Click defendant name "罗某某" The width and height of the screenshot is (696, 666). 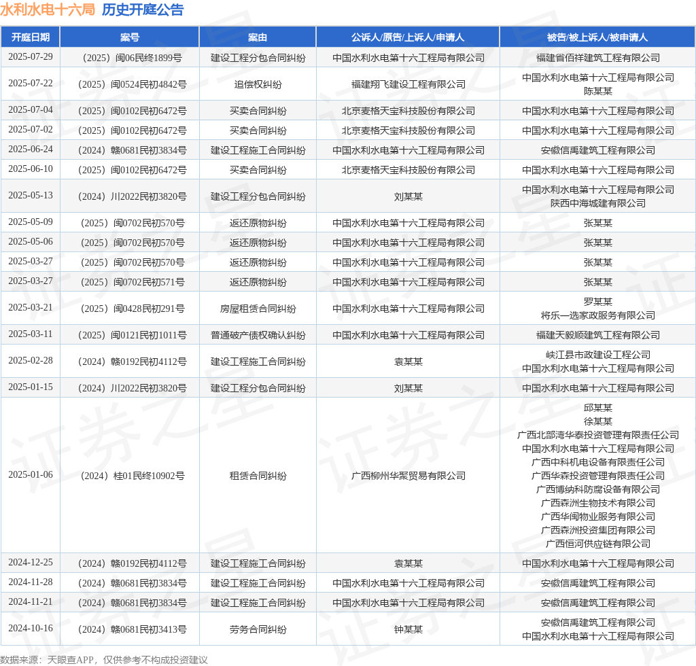[x=598, y=302]
